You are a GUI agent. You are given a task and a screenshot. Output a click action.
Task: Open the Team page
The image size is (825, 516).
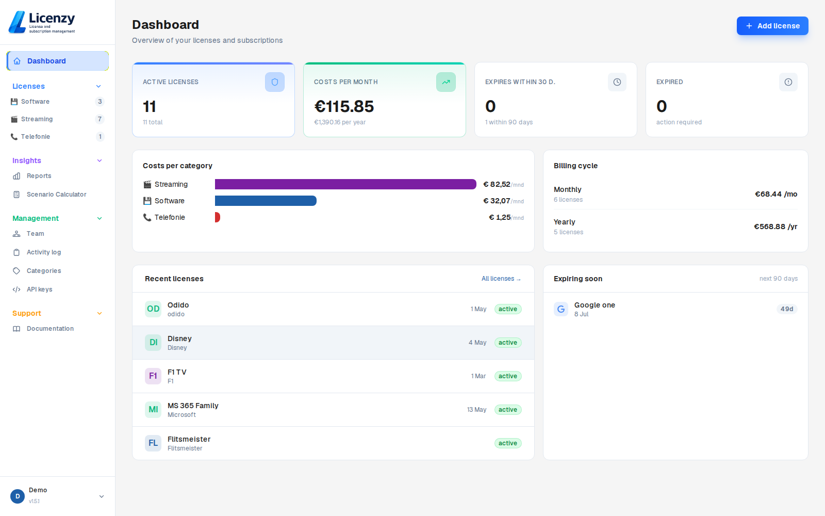[x=58, y=234]
